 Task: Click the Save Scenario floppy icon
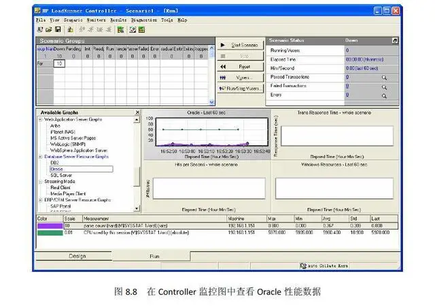(58, 29)
